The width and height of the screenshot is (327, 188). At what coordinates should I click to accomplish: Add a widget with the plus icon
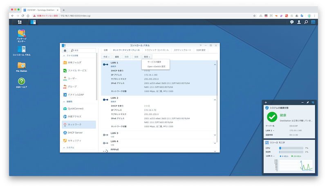coord(266,102)
